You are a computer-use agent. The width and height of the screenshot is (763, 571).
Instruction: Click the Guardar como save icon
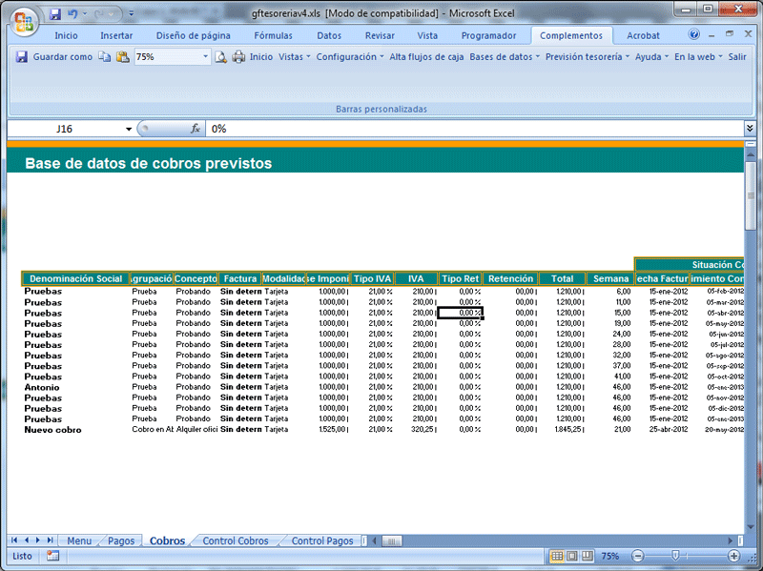pyautogui.click(x=21, y=57)
